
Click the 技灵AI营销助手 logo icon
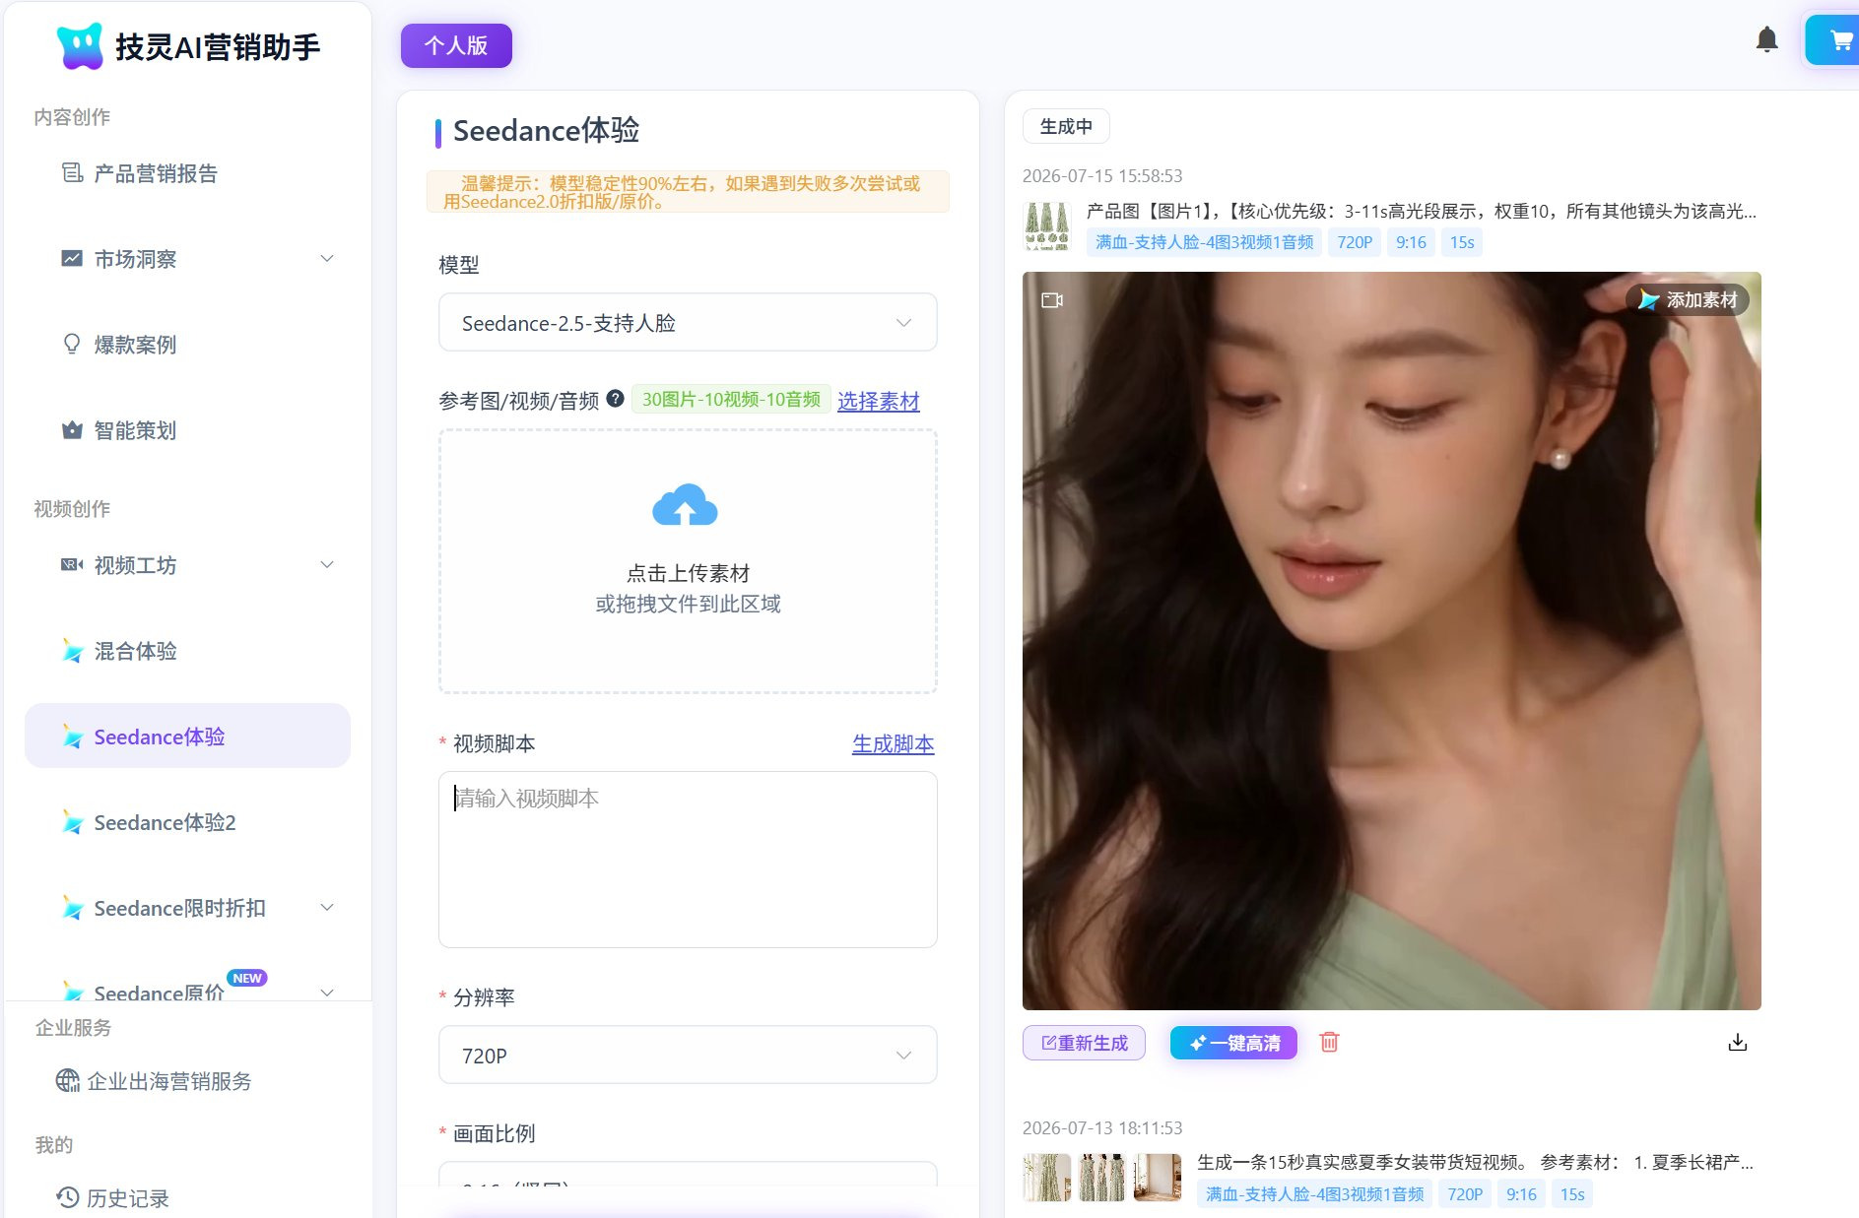(x=80, y=46)
